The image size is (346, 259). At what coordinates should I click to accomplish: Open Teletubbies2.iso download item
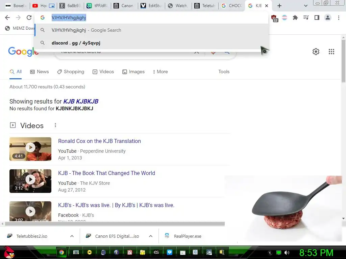click(32, 236)
